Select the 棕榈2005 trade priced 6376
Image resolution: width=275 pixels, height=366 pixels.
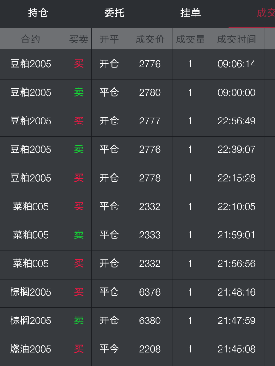coord(137,292)
